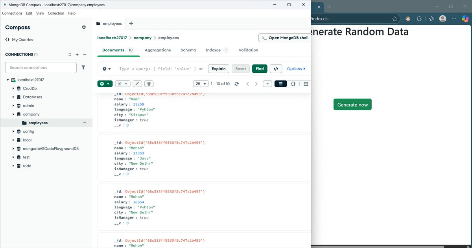
Task: Collapse localhost:27017 connection tree
Action: point(7,80)
